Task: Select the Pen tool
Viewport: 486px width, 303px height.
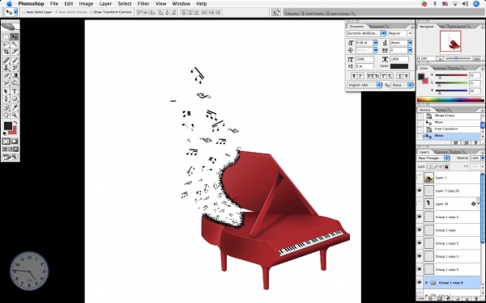Action: pos(6,99)
